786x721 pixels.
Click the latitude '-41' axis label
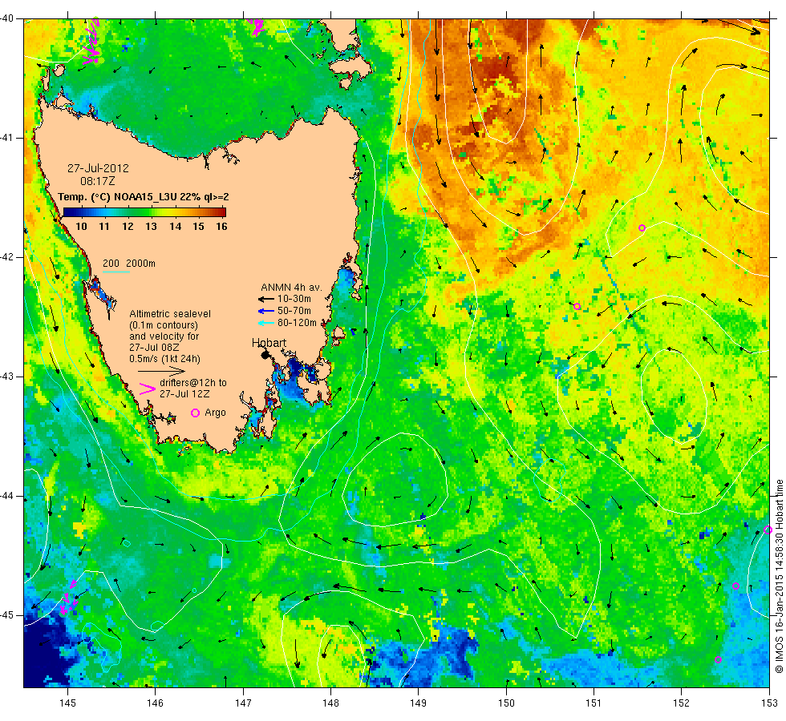(x=7, y=138)
